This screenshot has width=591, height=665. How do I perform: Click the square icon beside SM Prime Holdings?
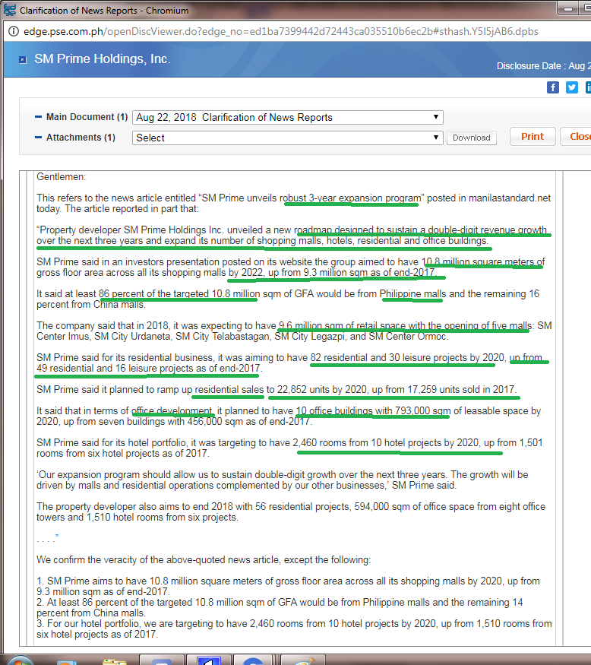[x=23, y=60]
